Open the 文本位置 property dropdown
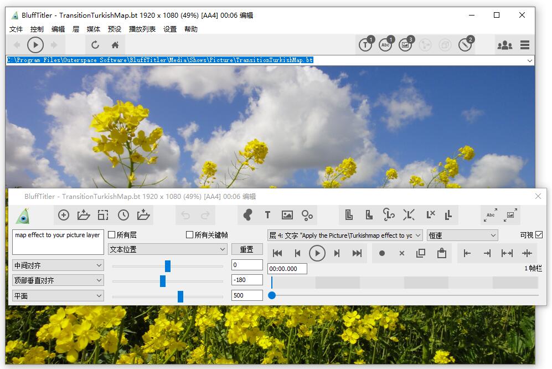The height and width of the screenshot is (369, 552). pos(167,249)
